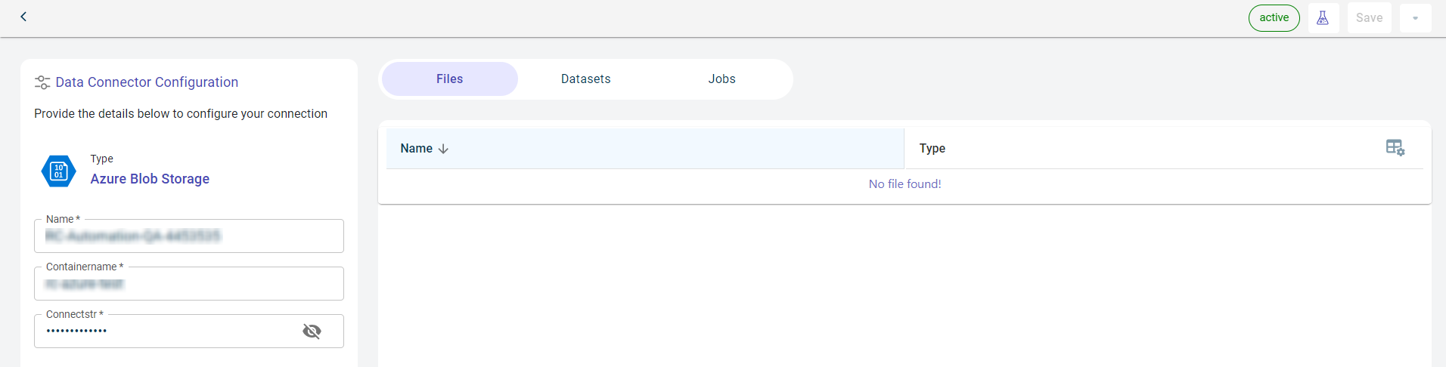Screen dimensions: 1446x367
Task: Show the hidden Connectstr value
Action: (x=312, y=332)
